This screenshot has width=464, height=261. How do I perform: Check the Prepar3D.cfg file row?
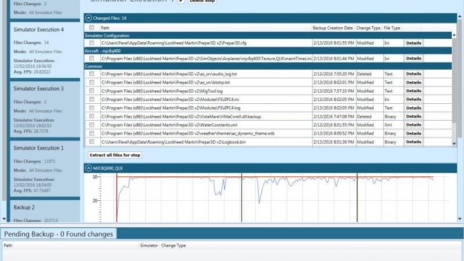[x=92, y=43]
